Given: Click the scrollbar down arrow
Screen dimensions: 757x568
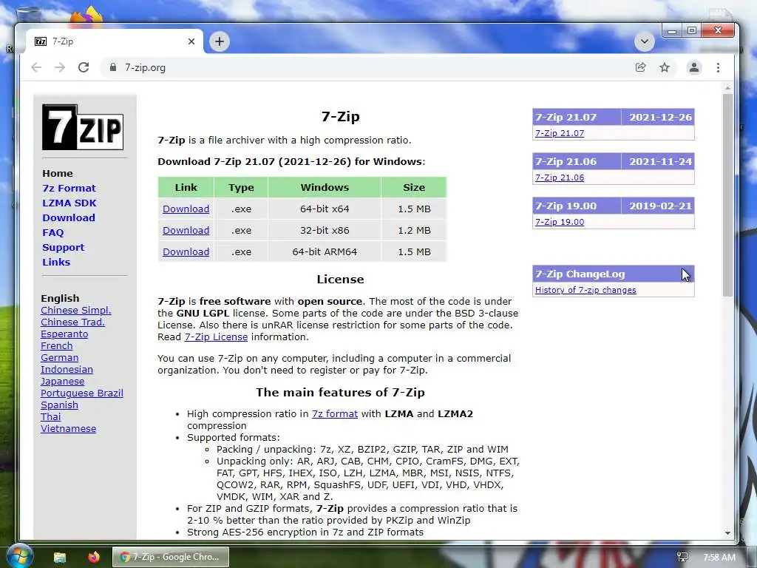Looking at the screenshot, I should [x=727, y=532].
